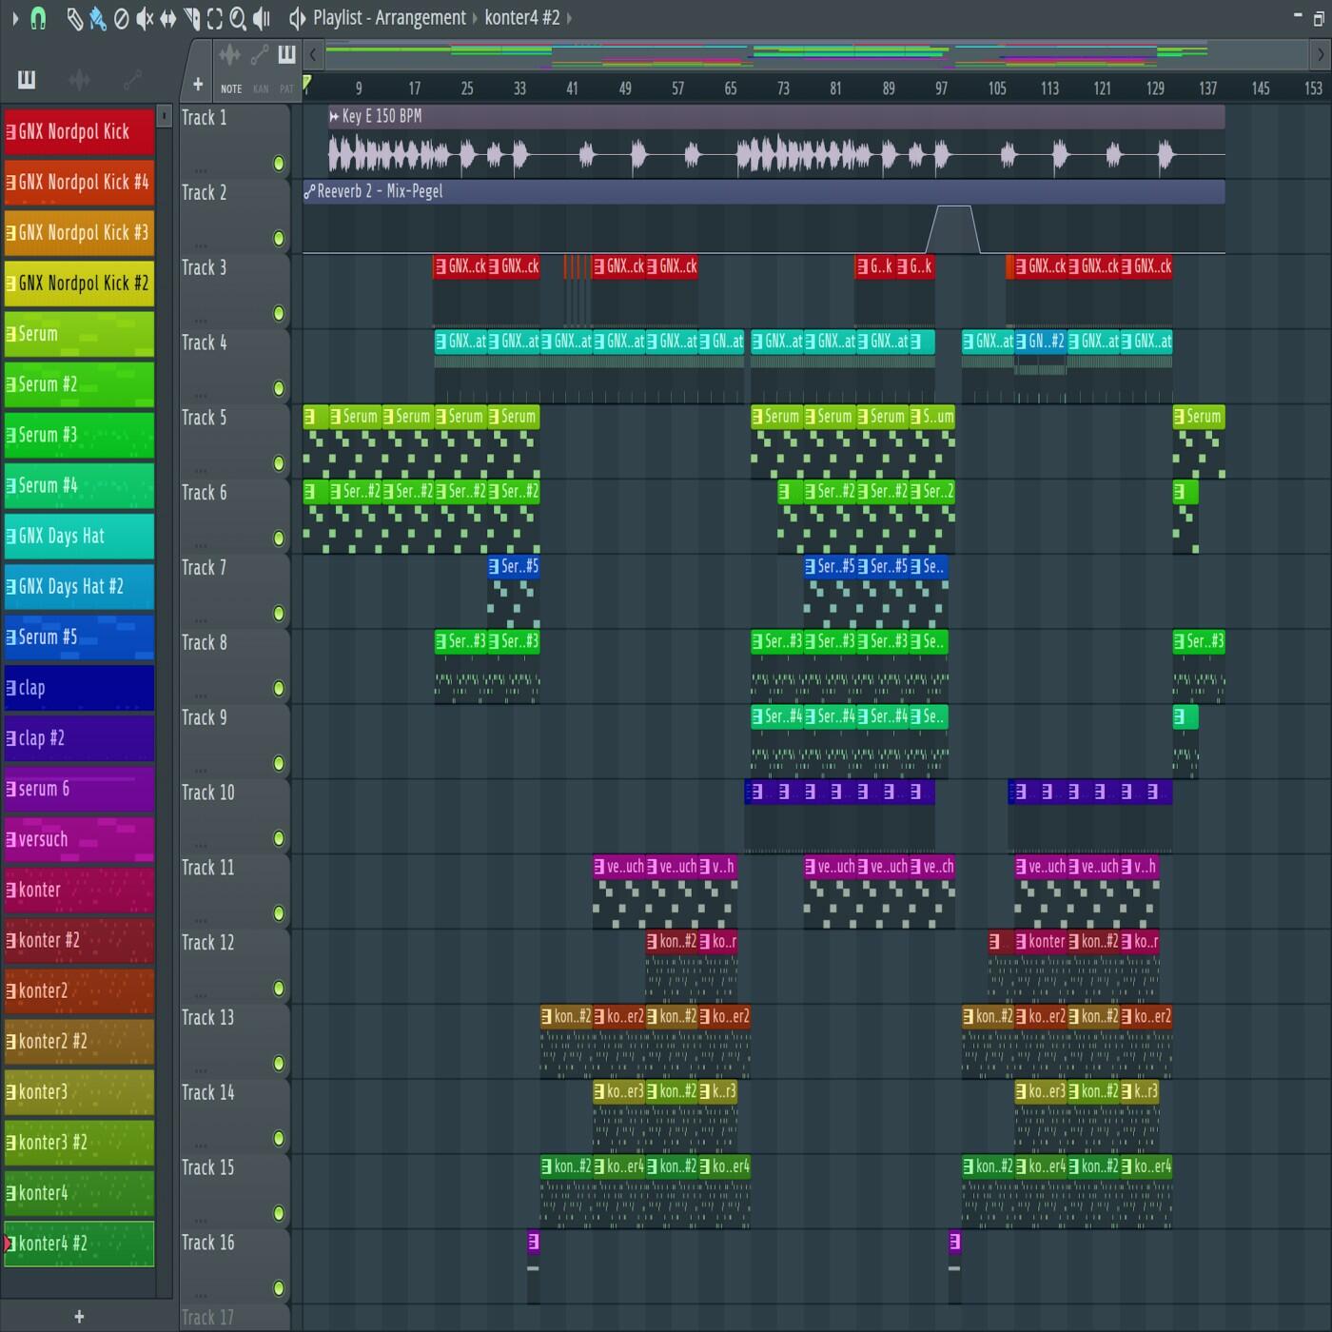The image size is (1332, 1332).
Task: Switch to the NOTE clip tab
Action: (x=231, y=88)
